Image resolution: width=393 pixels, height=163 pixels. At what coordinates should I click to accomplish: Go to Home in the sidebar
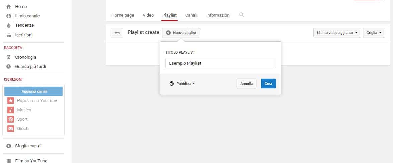click(21, 6)
